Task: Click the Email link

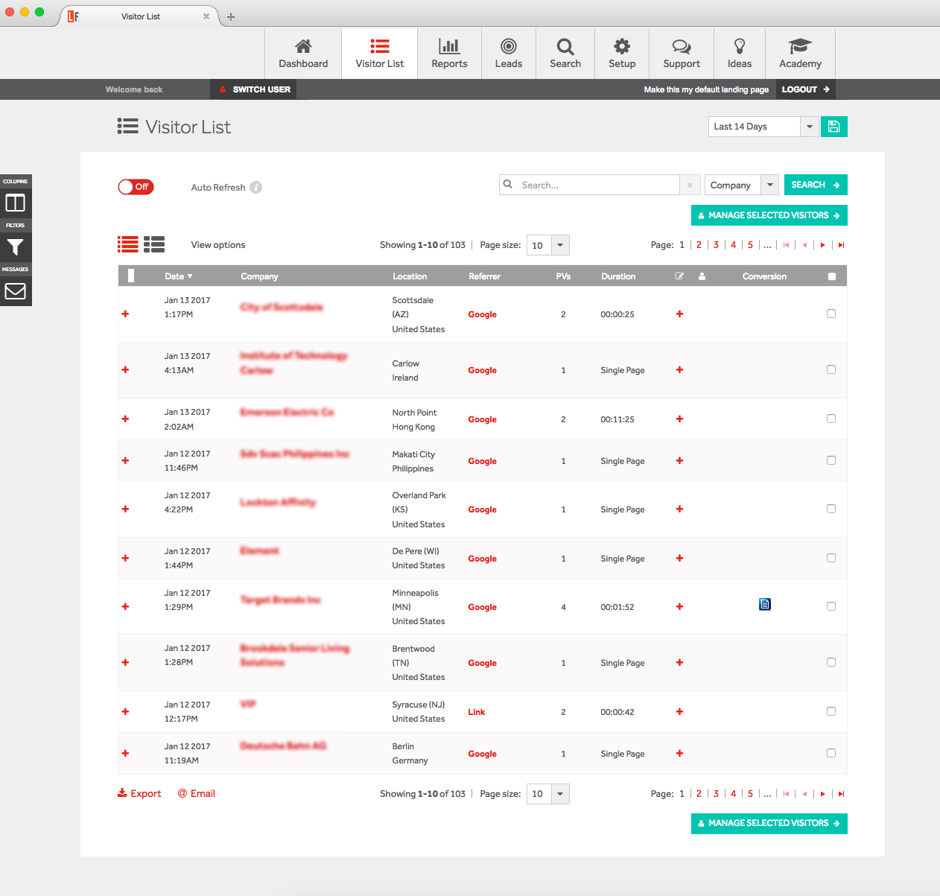Action: [197, 794]
